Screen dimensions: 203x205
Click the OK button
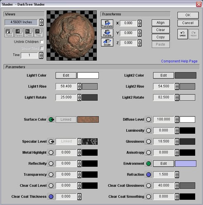pos(188,15)
